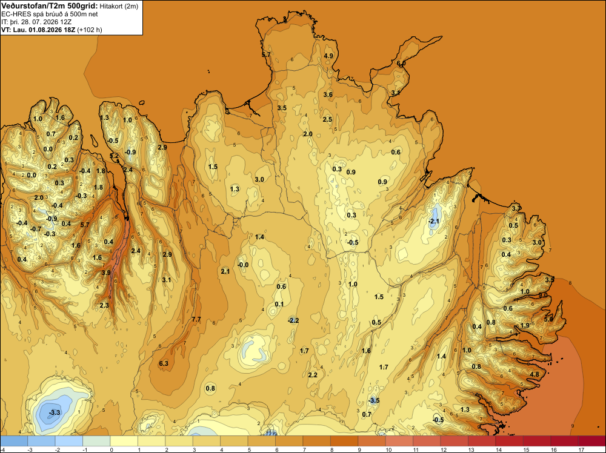Click the legend label '17'
Screen dimensions: 606x453
coord(581,449)
